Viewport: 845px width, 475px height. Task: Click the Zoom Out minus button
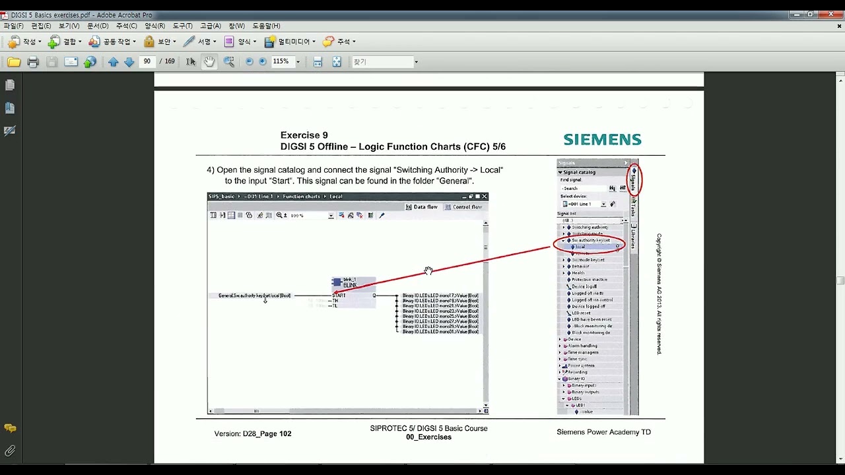click(x=250, y=61)
